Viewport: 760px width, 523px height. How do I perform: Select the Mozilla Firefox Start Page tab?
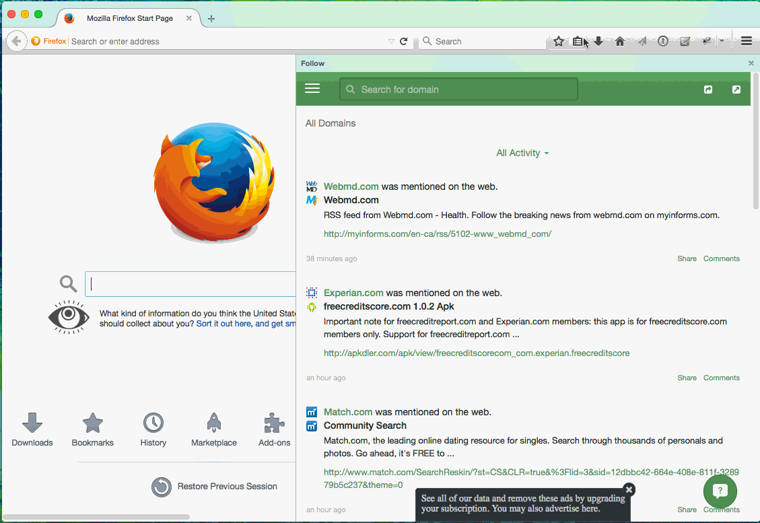pos(130,18)
